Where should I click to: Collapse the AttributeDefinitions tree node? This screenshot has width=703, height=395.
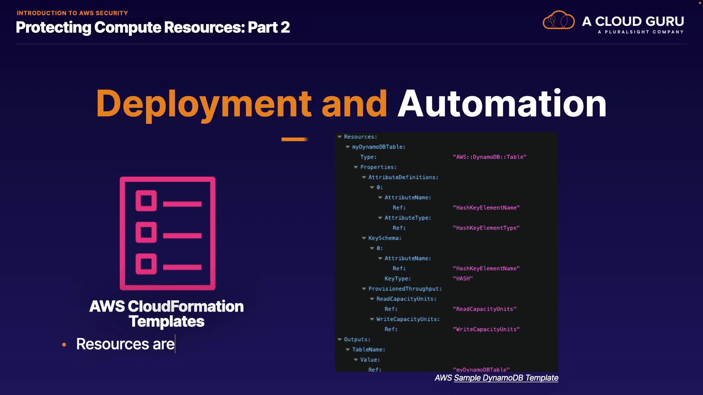(x=364, y=177)
